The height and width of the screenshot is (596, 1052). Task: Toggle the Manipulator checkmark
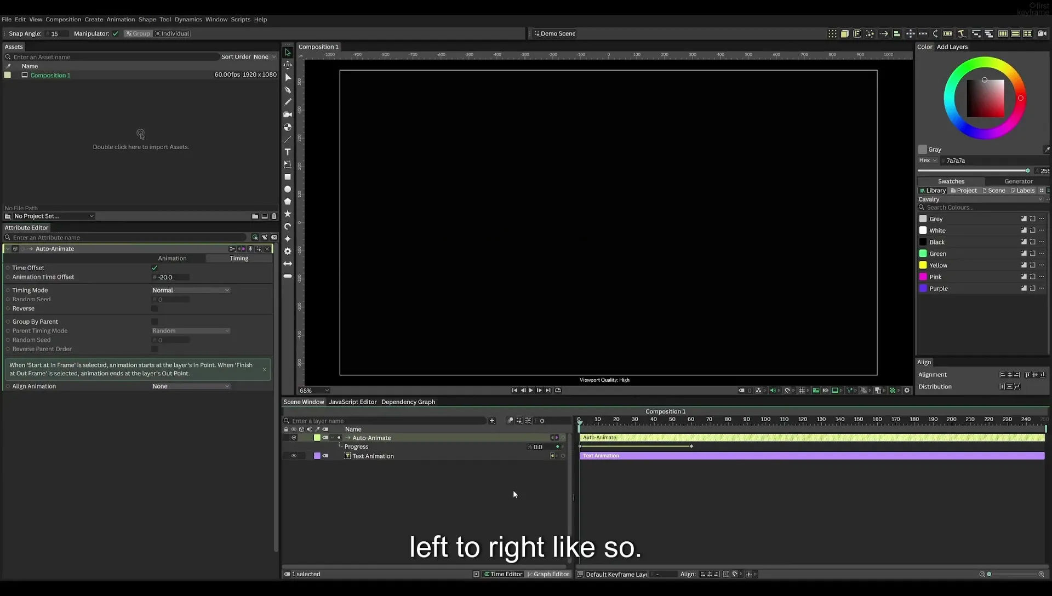click(x=116, y=33)
